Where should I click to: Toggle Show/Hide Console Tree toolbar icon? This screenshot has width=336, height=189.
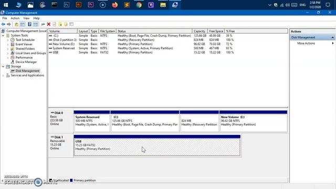23,24
